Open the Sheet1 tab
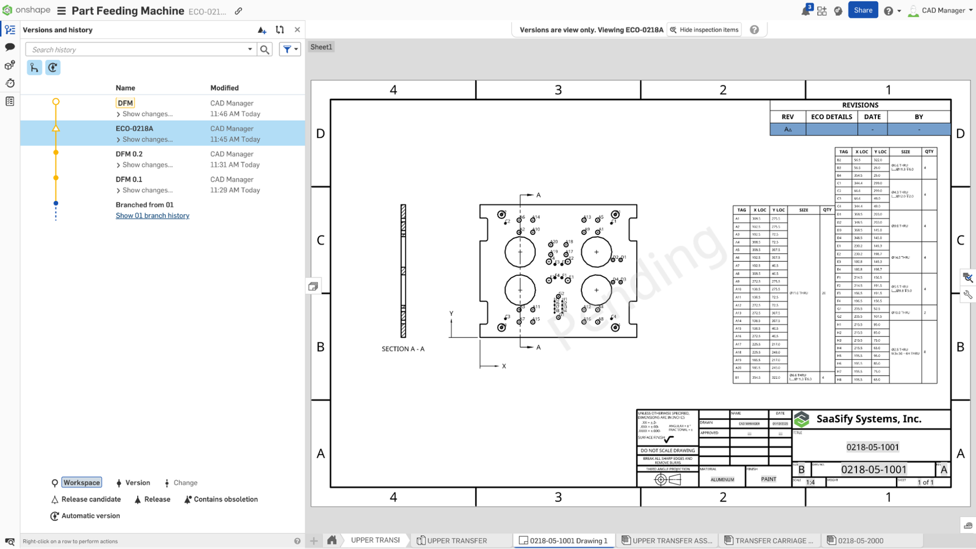This screenshot has height=549, width=976. [321, 46]
